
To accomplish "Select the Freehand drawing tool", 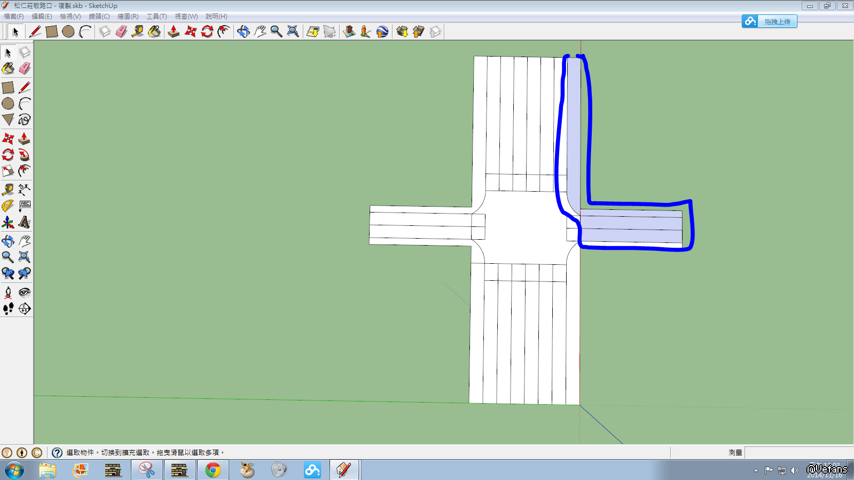I will [x=25, y=120].
